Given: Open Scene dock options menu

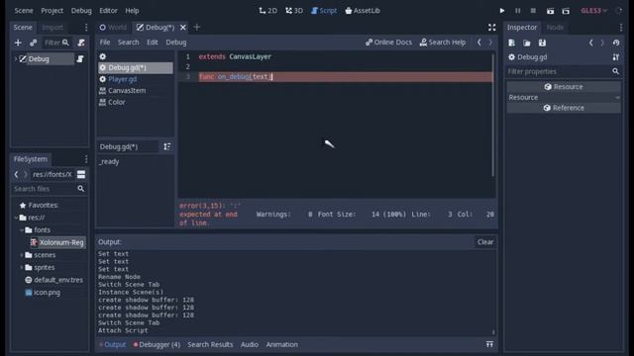Looking at the screenshot, I should coord(86,27).
